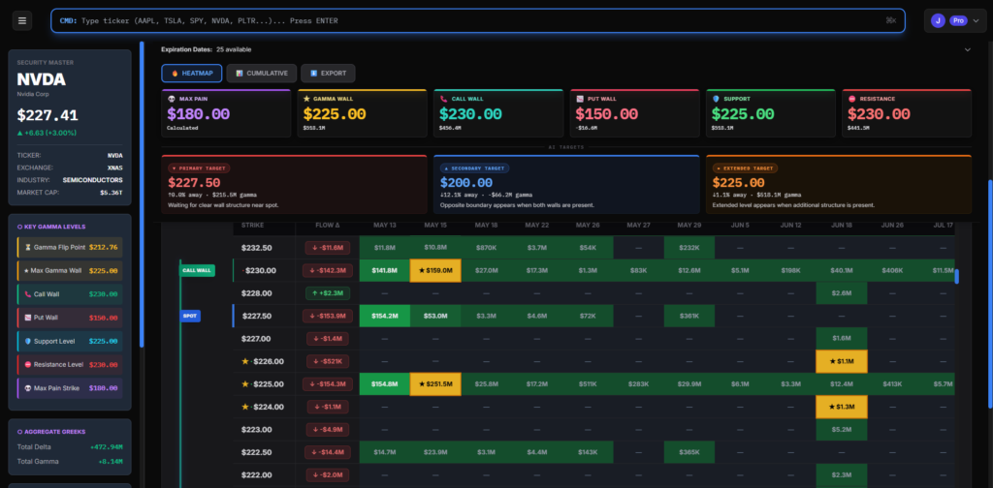Click the left sidebar scrollbar
Screen dimensions: 993x488
pos(142,195)
